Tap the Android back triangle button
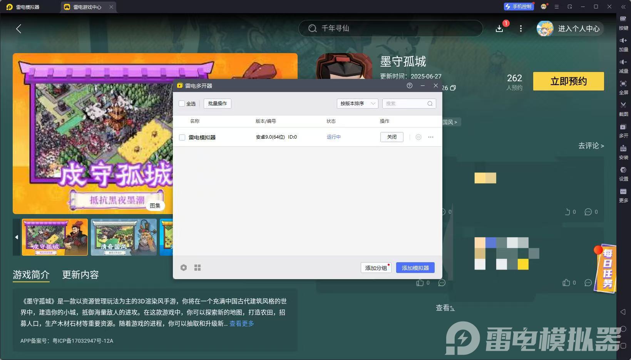Screen dimensions: 631x360 tap(623, 311)
